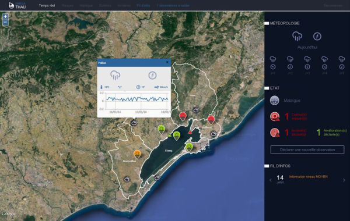Click the Aujourd'hui label
Viewport: 350px width, 221px height.
coord(307,48)
